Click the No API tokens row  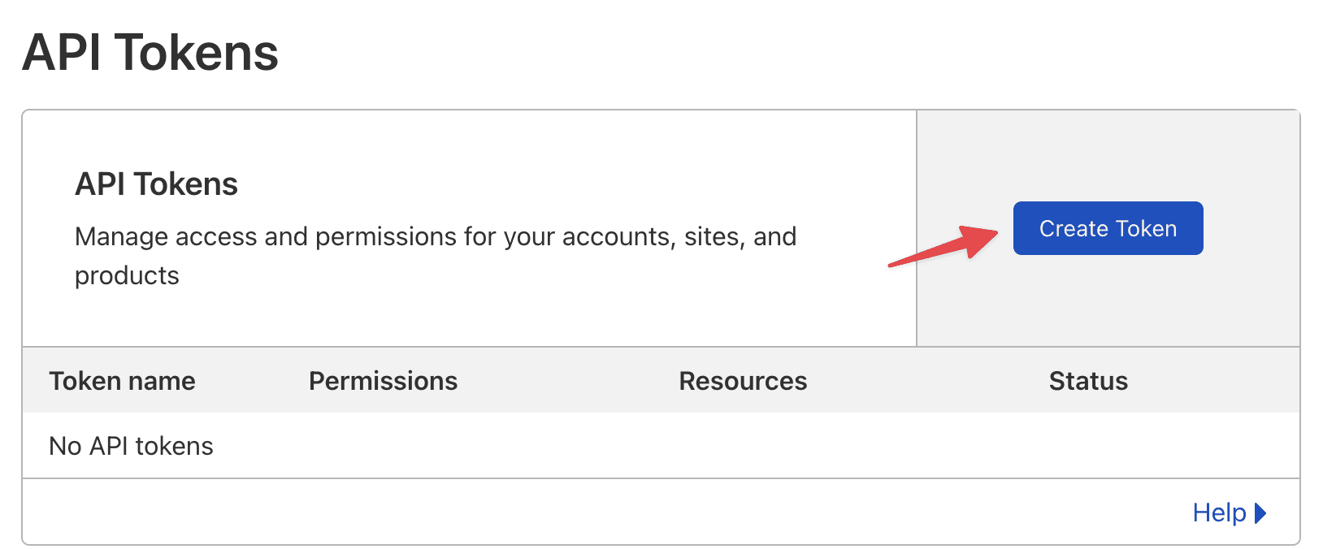(661, 446)
